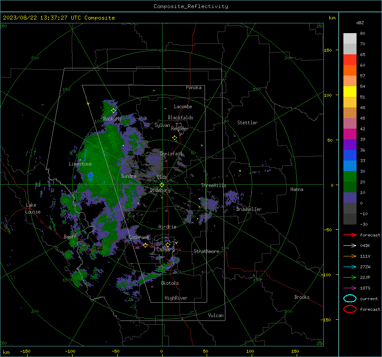This screenshot has height=357, width=382.
Task: Select the Strathmore label
Action: 206,251
